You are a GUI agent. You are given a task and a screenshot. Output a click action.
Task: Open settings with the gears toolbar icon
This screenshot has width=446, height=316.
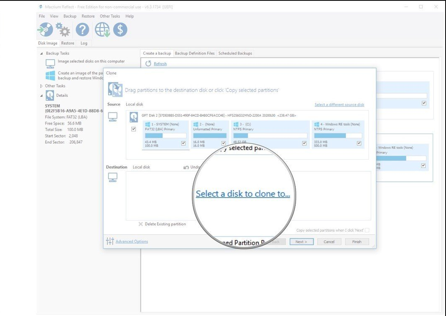[63, 30]
